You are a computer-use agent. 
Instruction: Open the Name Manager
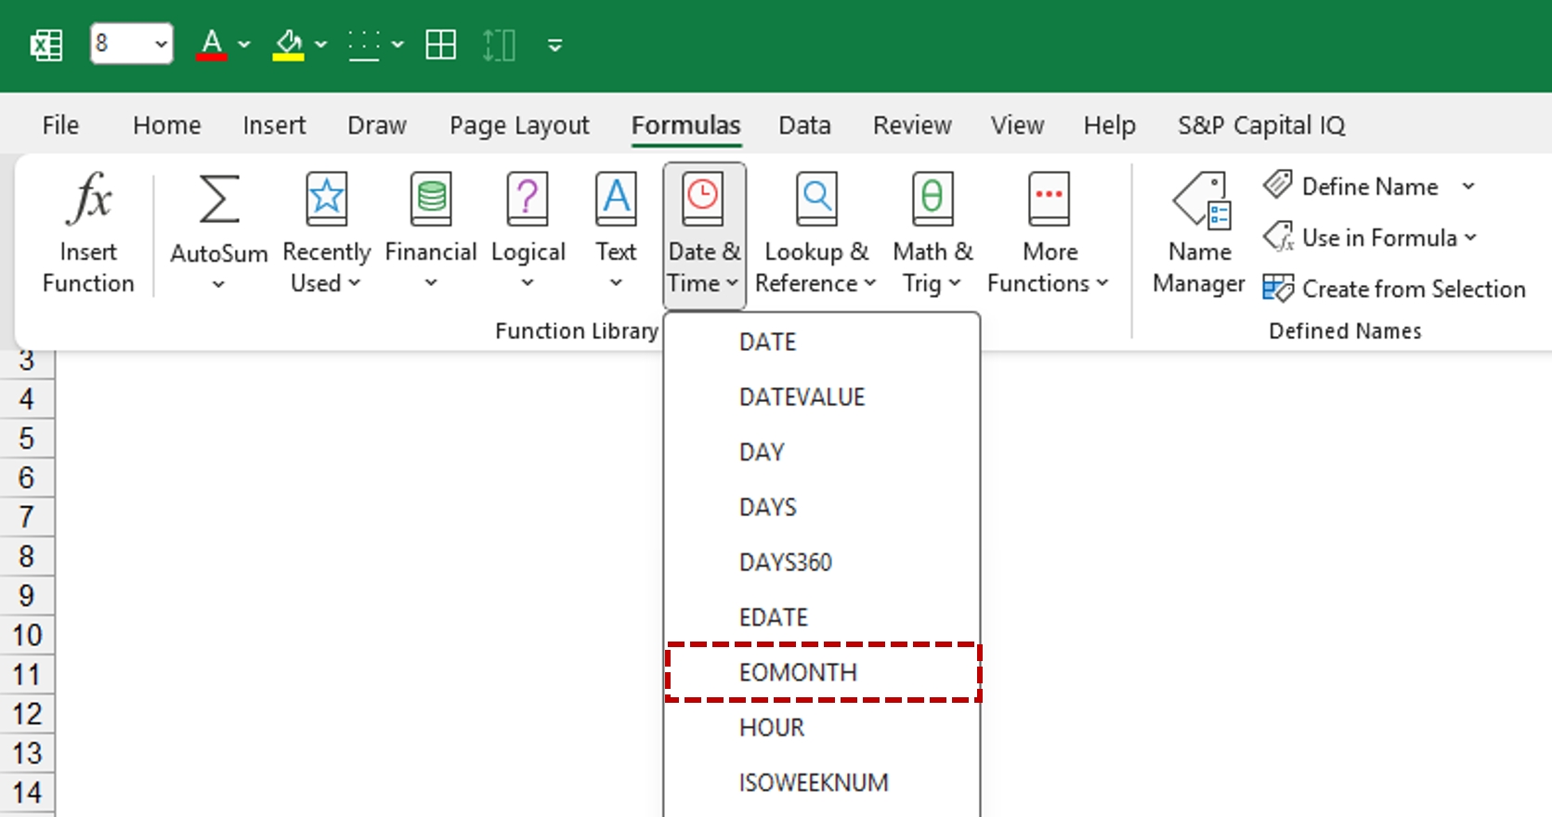[1199, 232]
